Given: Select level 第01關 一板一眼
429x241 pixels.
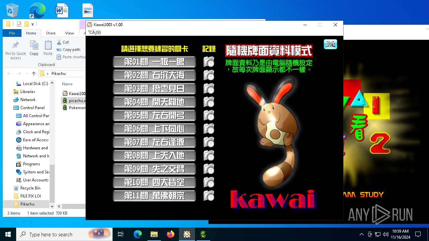Looking at the screenshot, I should coord(154,62).
